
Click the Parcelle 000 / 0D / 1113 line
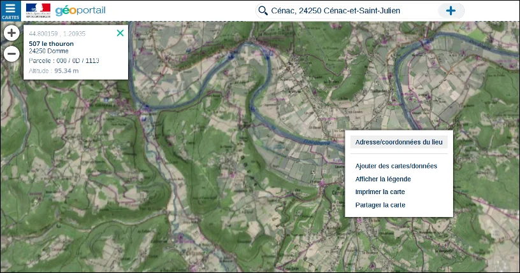click(64, 60)
